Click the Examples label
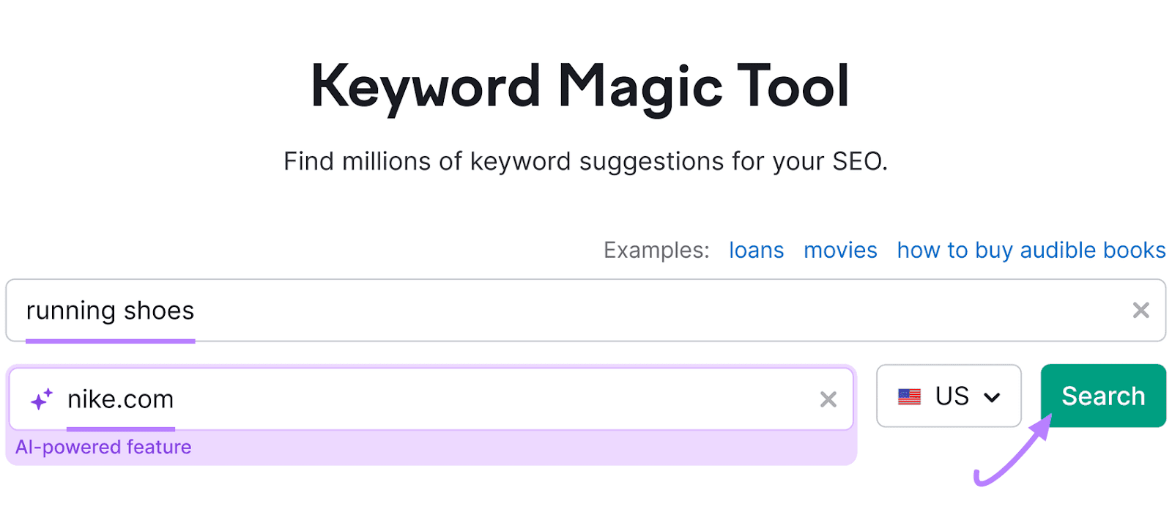 tap(655, 250)
